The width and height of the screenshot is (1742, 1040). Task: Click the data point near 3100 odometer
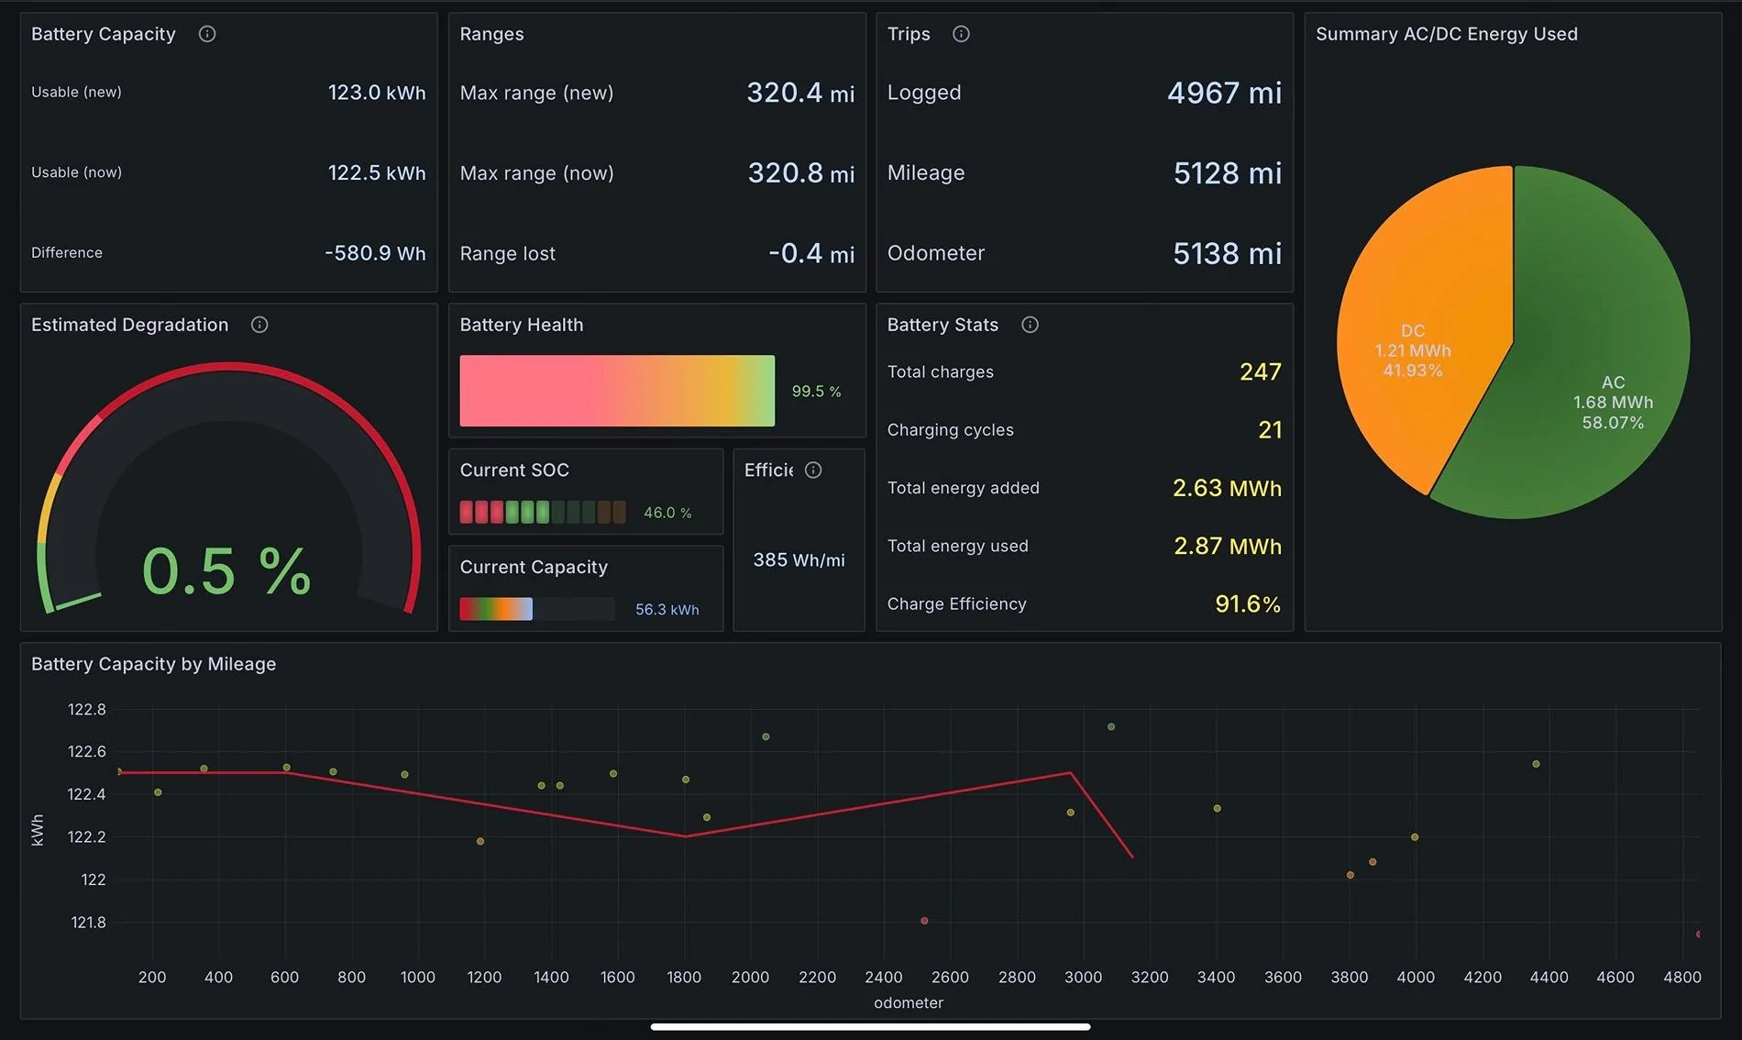tap(1111, 726)
